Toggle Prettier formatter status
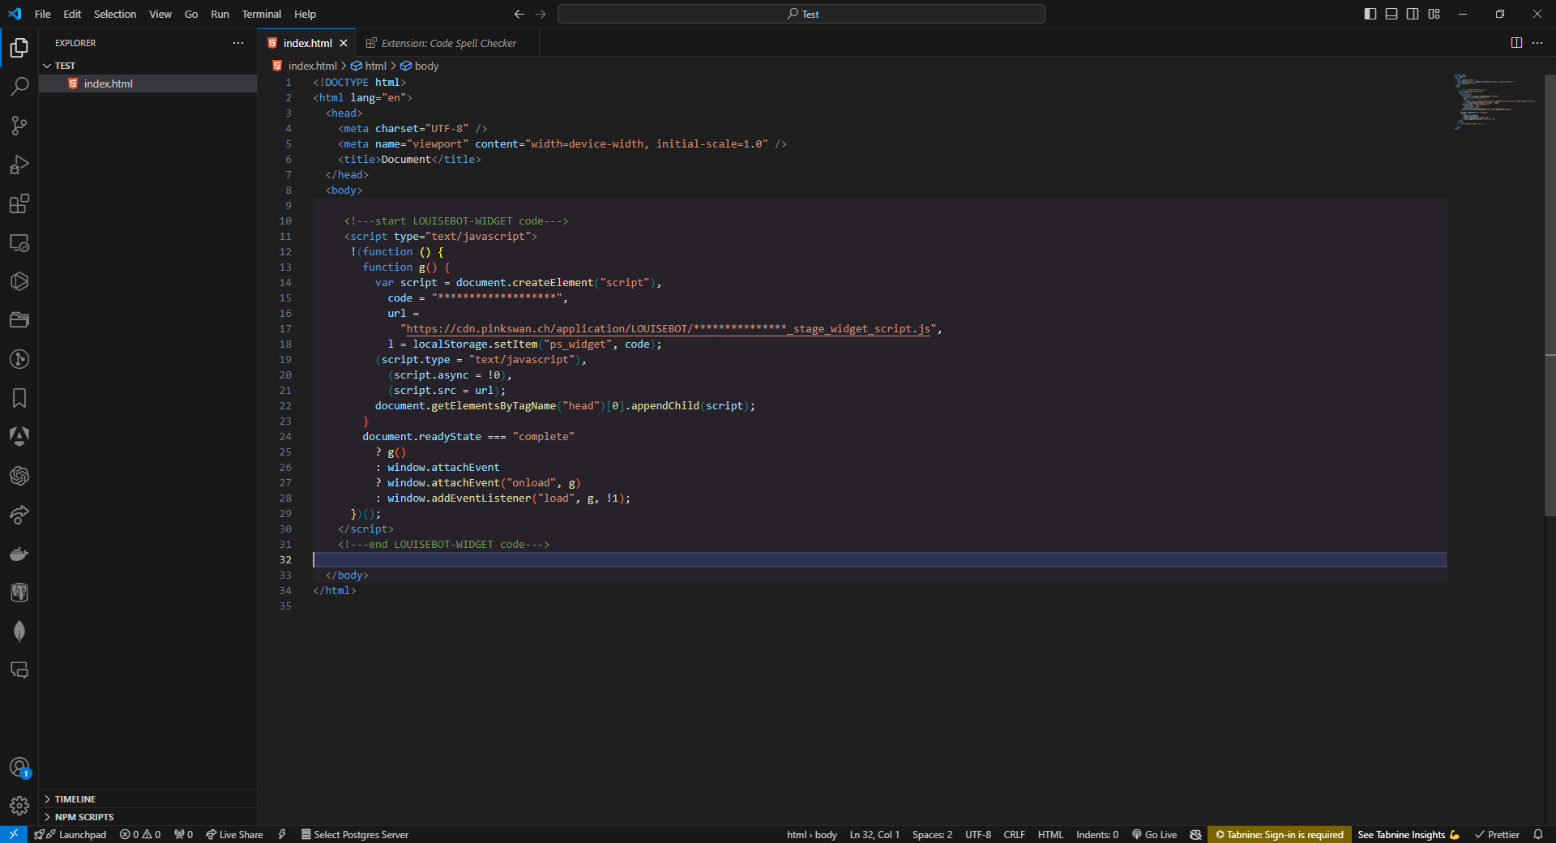1556x843 pixels. [x=1497, y=834]
